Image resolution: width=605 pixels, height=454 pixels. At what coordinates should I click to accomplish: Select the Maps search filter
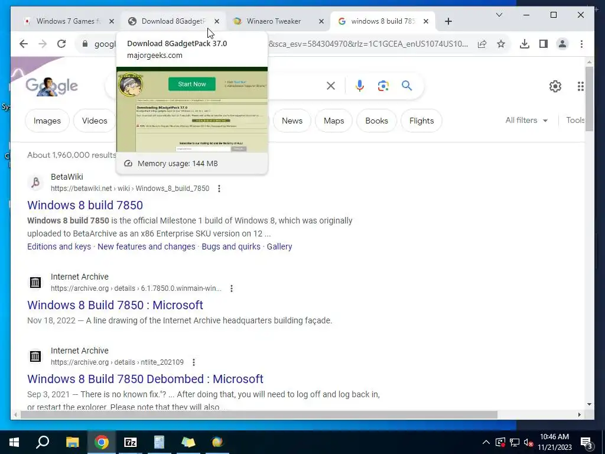click(334, 121)
